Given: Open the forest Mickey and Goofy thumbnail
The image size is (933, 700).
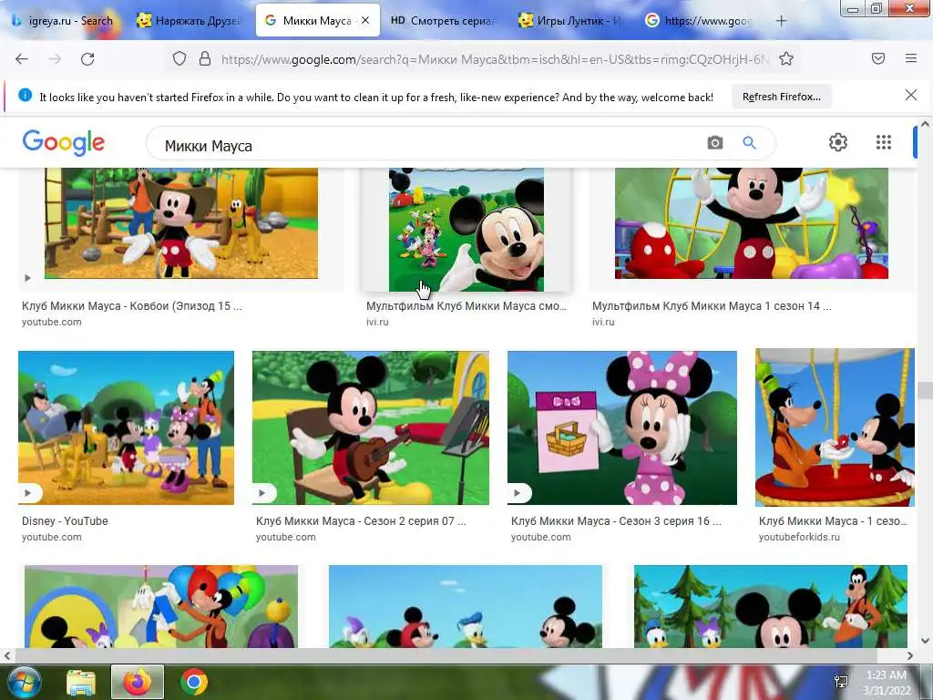Looking at the screenshot, I should point(771,606).
